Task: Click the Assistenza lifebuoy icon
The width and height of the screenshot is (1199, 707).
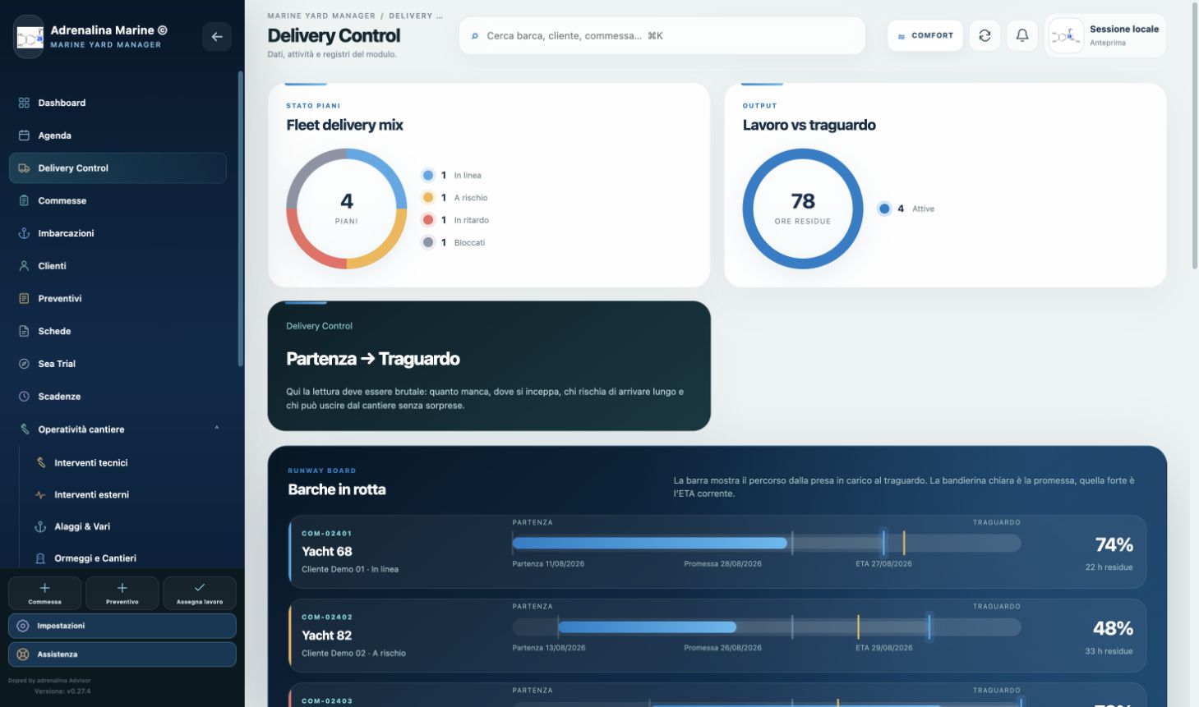Action: [23, 654]
